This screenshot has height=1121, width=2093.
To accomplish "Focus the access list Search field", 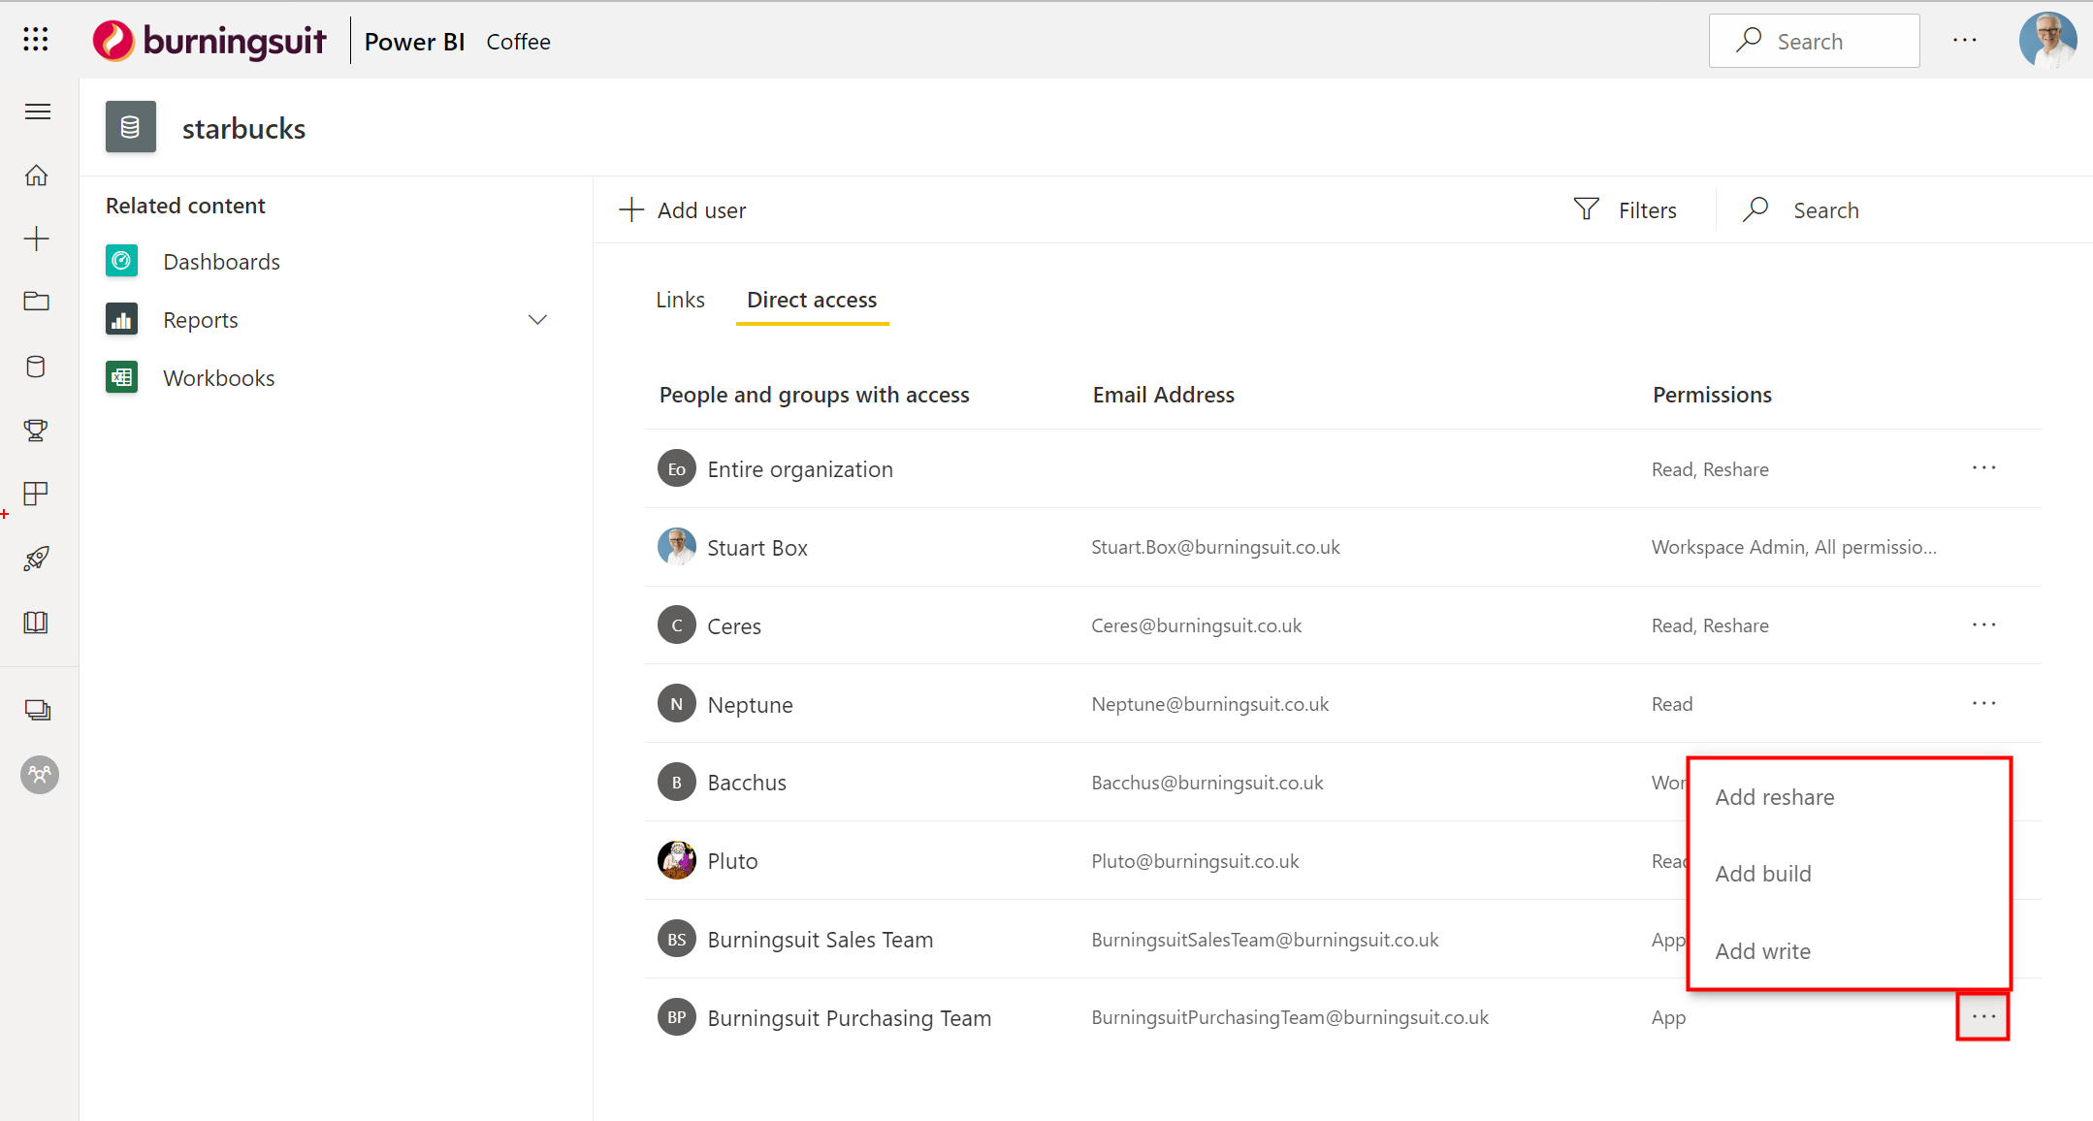I will point(1825,210).
